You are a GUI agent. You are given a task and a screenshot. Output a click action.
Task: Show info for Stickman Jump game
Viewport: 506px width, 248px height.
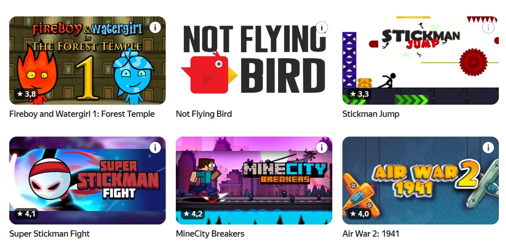pyautogui.click(x=488, y=27)
